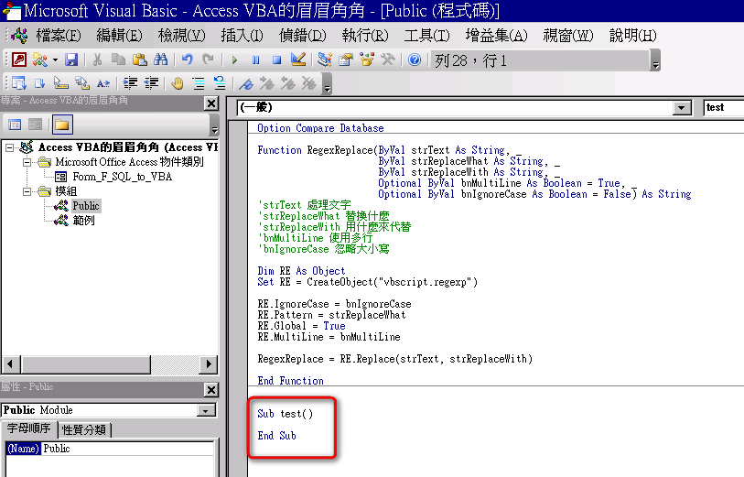Open the 檔案(F) menu
Screen dimensions: 744x477
tap(59, 36)
